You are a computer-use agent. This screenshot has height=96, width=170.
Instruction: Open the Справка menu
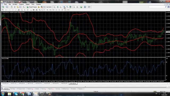pos(38,4)
